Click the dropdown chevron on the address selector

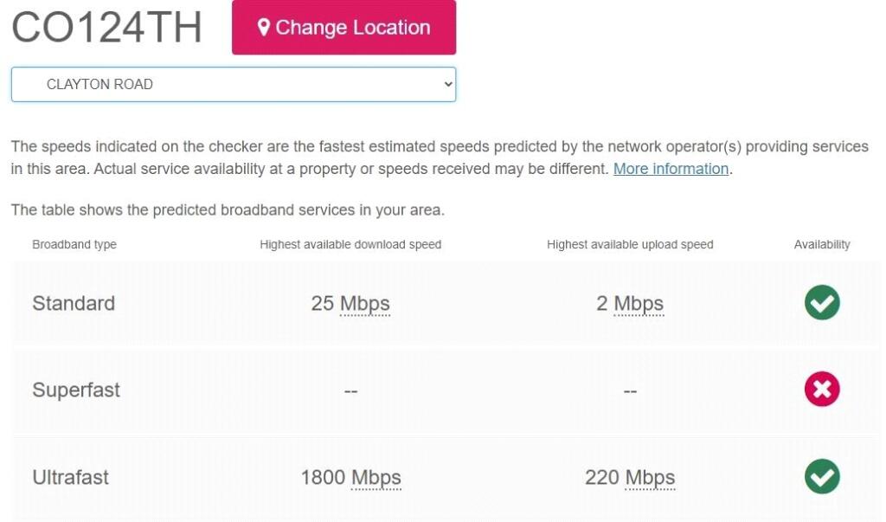pos(446,84)
